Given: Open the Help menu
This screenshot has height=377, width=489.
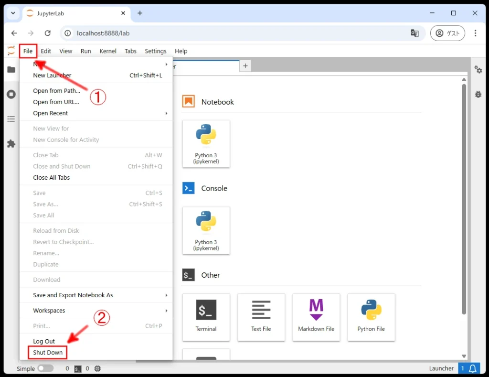Looking at the screenshot, I should point(181,51).
